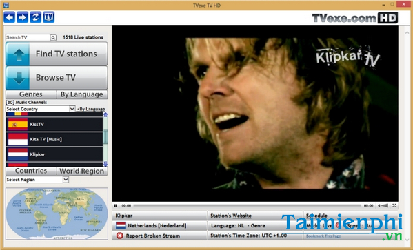Select the KissTV channel
Image resolution: width=413 pixels, height=250 pixels.
point(54,124)
